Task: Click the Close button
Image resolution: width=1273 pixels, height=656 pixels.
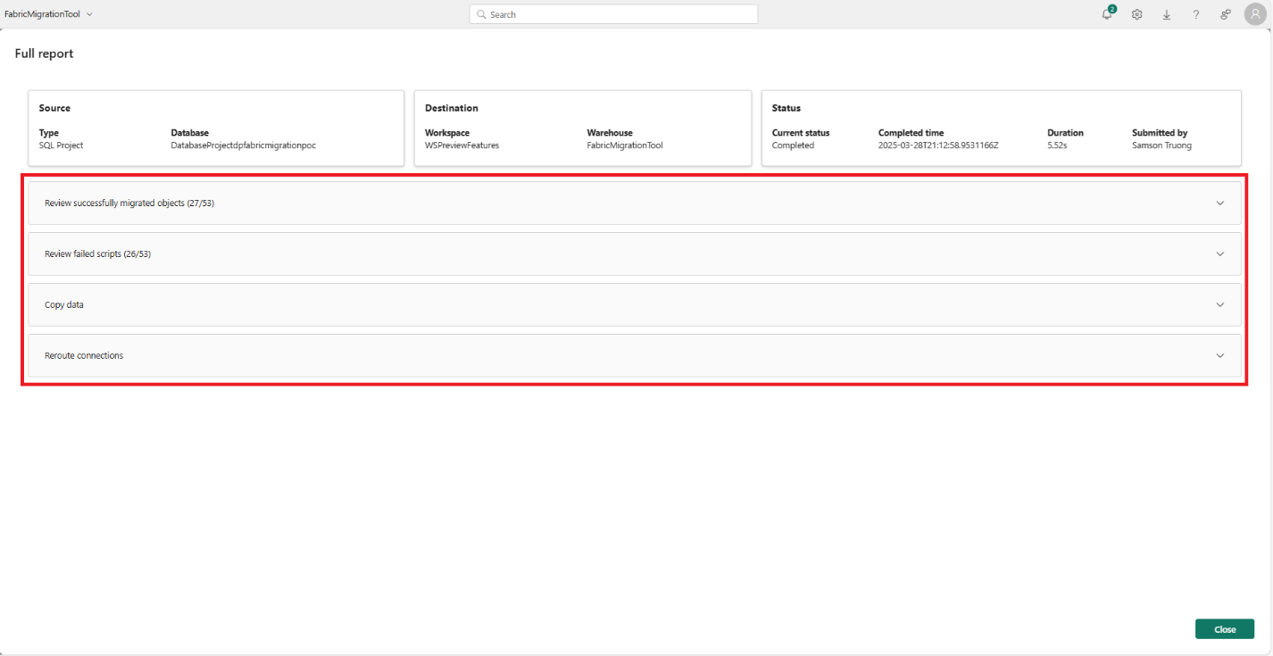Action: pyautogui.click(x=1224, y=628)
